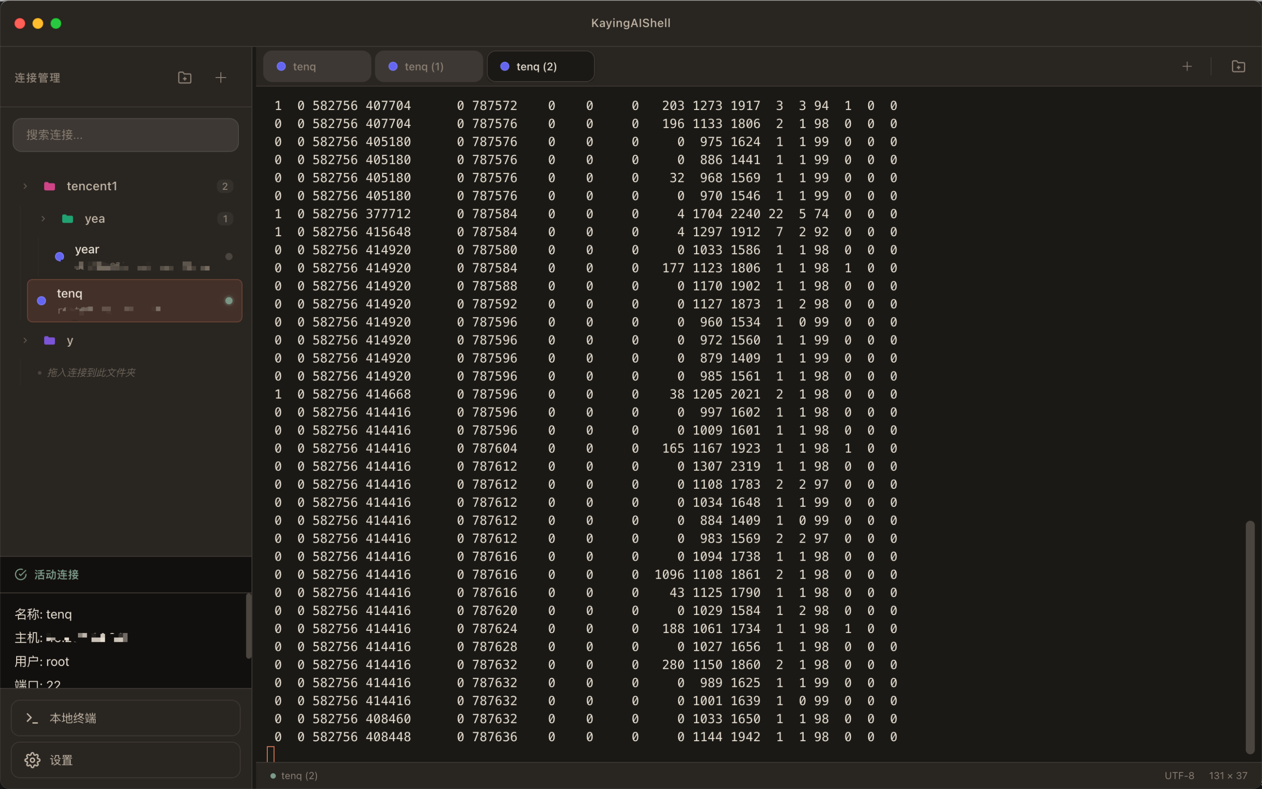Click the terminal vertical scrollbar
The image size is (1262, 789).
pos(1249,636)
